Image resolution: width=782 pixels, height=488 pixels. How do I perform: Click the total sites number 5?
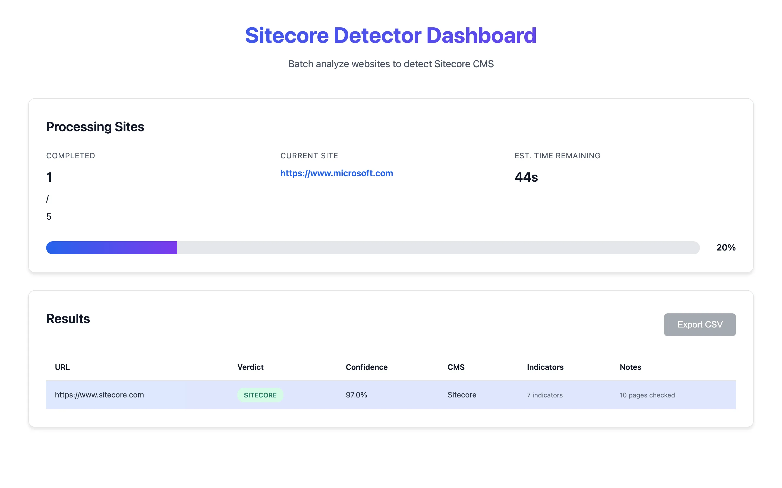click(x=49, y=217)
